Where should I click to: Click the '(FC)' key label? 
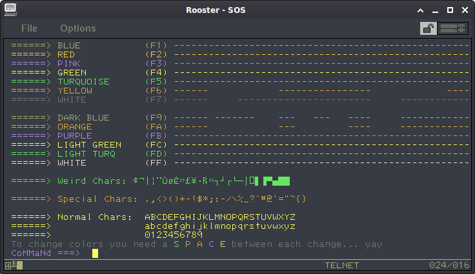click(156, 145)
